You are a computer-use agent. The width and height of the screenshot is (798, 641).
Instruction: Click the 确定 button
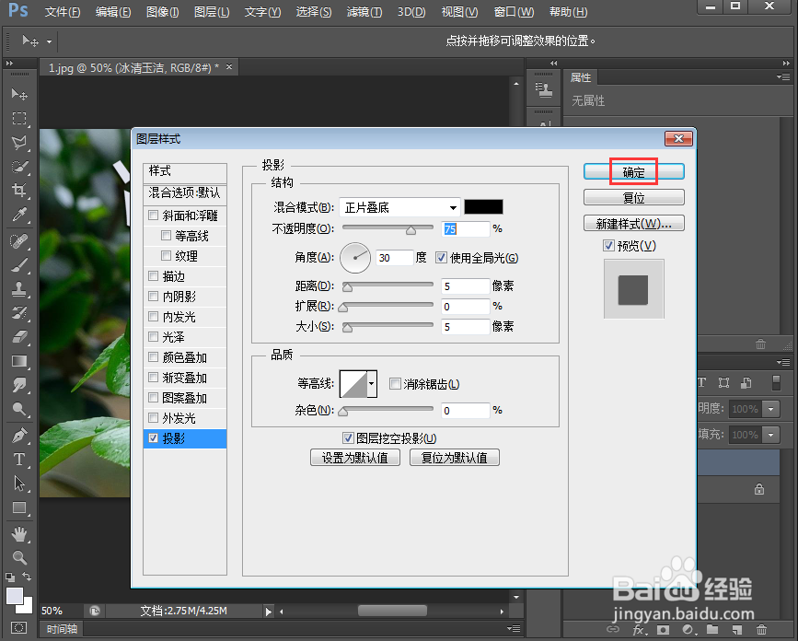(x=633, y=172)
